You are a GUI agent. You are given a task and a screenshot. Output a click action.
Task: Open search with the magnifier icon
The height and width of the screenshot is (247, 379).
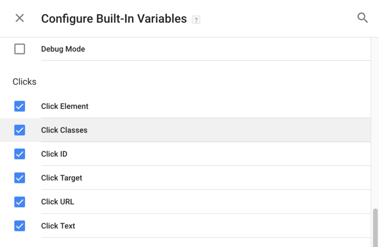362,18
